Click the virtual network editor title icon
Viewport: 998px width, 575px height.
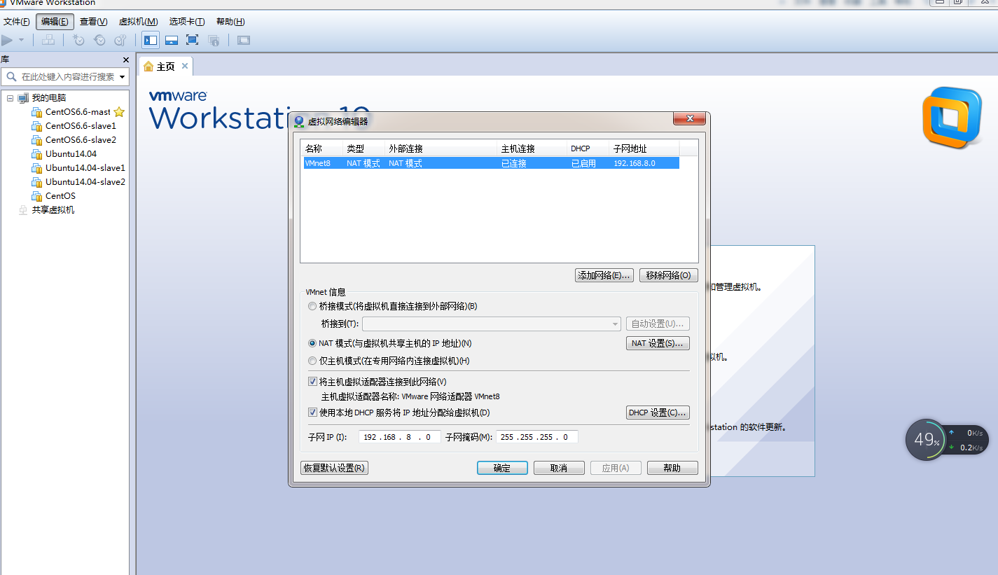(x=300, y=121)
